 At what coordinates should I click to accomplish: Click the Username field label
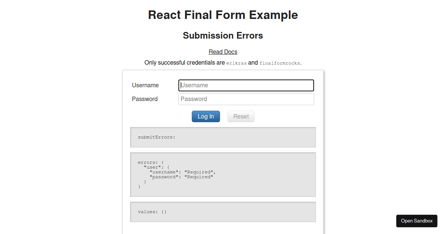click(145, 85)
